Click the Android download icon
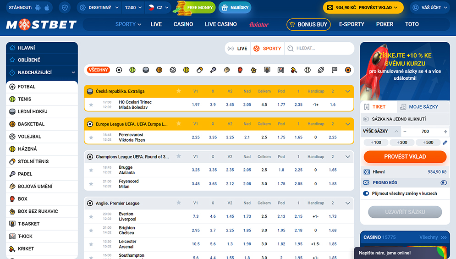 [38, 8]
